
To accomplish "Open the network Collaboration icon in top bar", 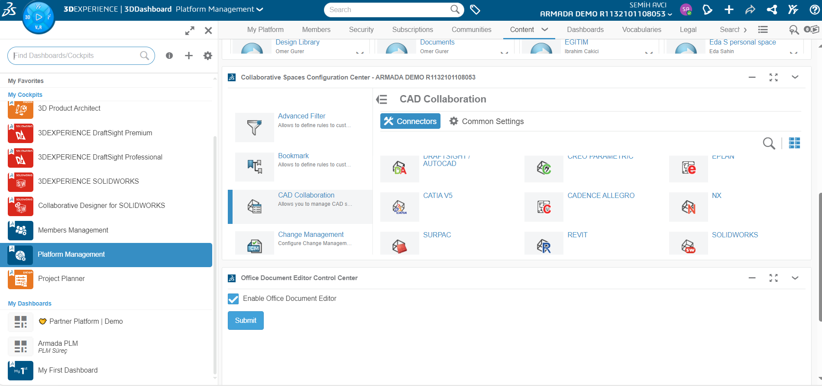I will (x=772, y=10).
